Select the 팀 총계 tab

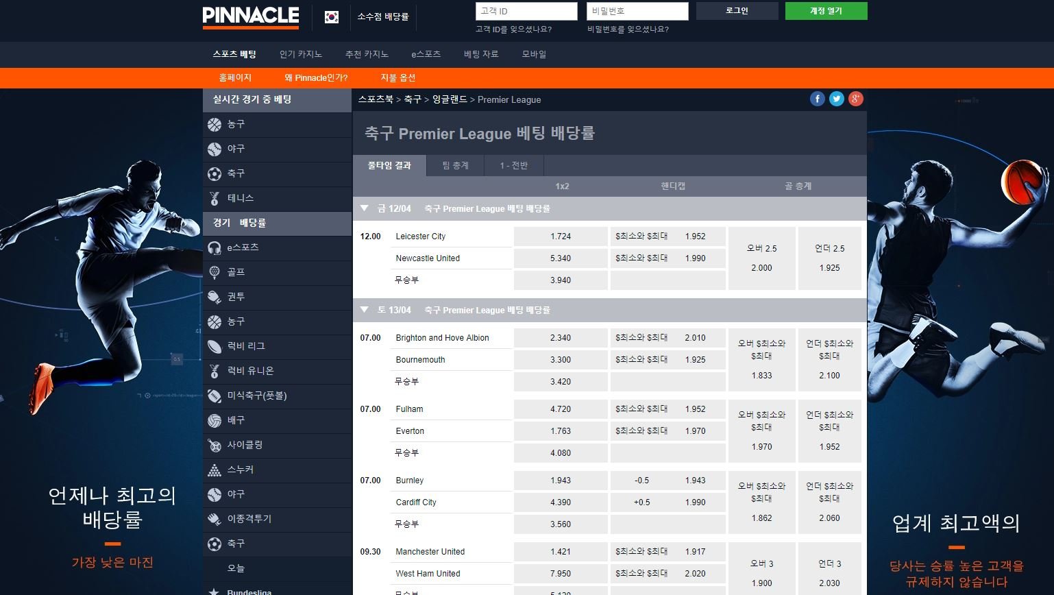456,165
